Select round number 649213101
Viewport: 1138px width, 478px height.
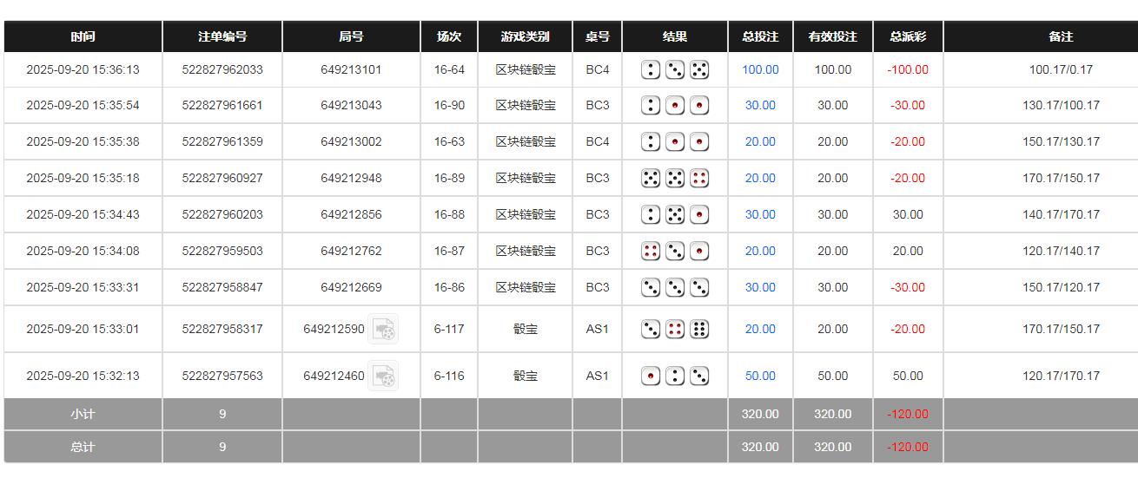click(351, 69)
